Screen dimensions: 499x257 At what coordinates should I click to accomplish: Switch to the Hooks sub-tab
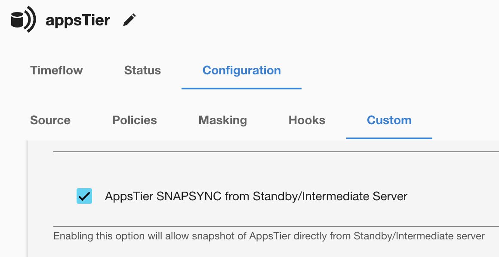click(307, 120)
